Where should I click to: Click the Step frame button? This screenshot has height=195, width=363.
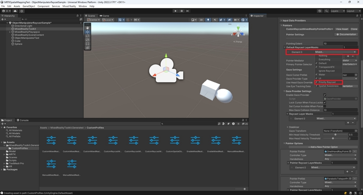point(188,11)
